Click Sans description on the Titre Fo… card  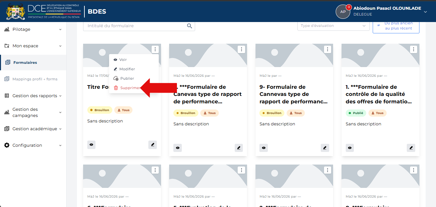(x=105, y=121)
